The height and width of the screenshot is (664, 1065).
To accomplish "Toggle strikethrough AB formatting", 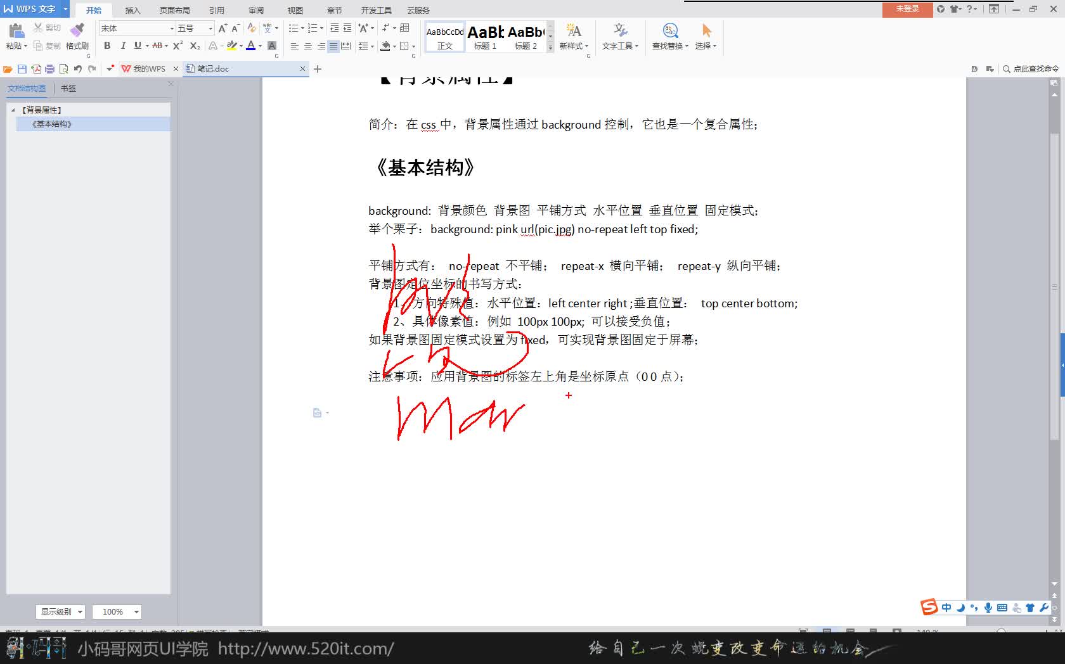I will pyautogui.click(x=157, y=46).
